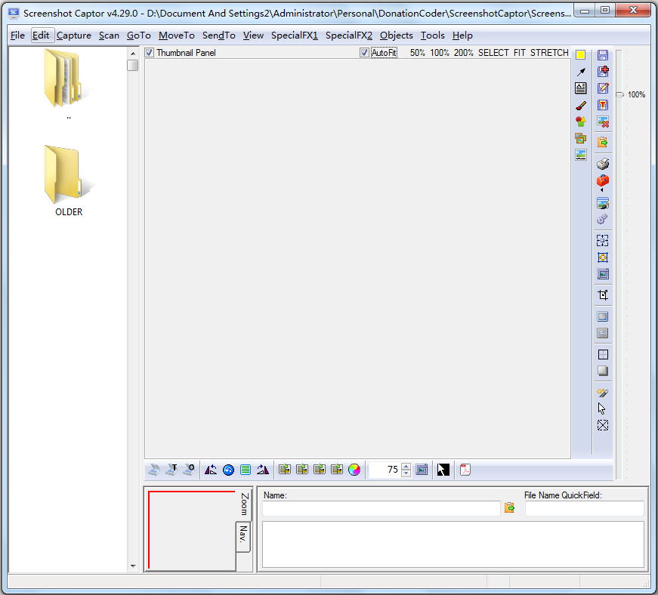
Task: Click the image editor paintbrush icon
Action: click(603, 203)
